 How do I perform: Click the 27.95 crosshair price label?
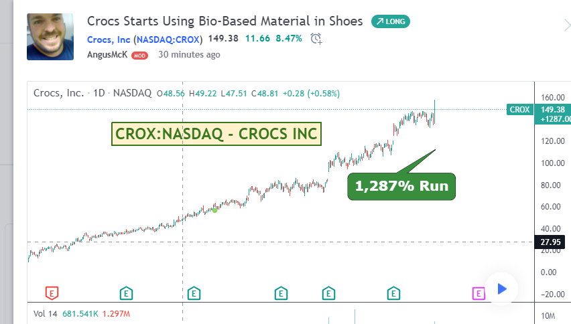coord(550,242)
